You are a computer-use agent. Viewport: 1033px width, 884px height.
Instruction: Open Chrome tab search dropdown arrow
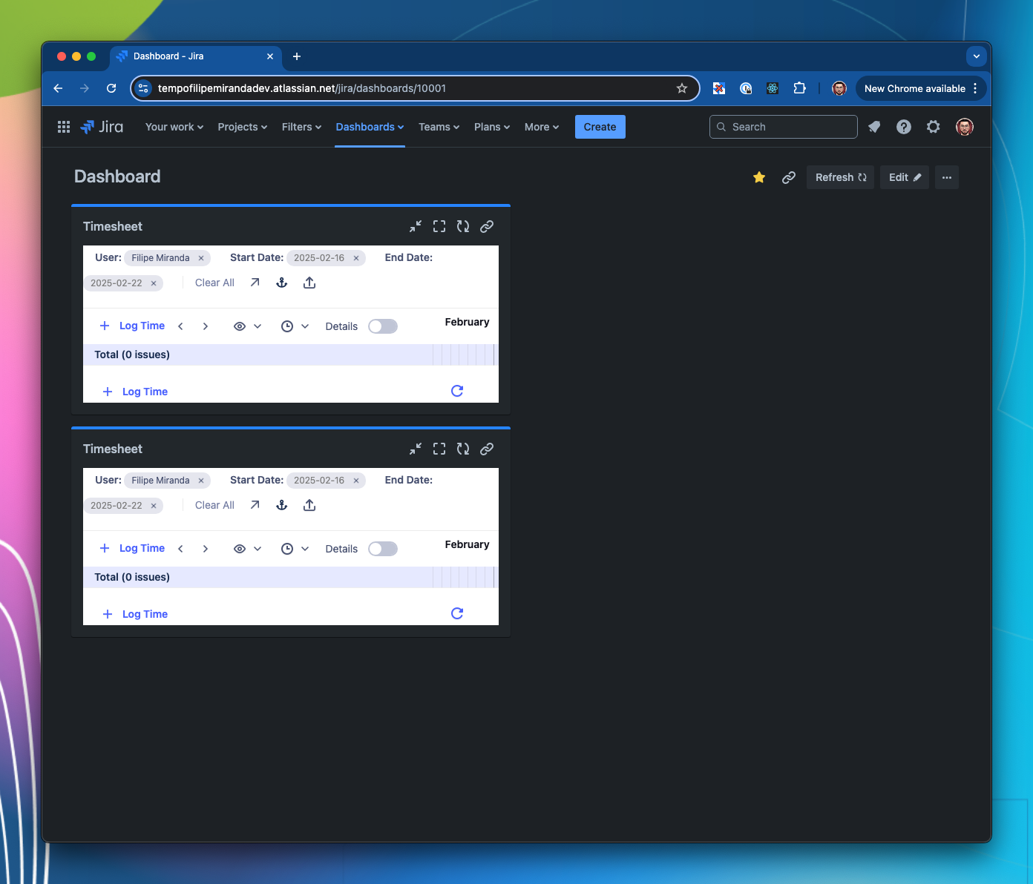click(x=977, y=56)
